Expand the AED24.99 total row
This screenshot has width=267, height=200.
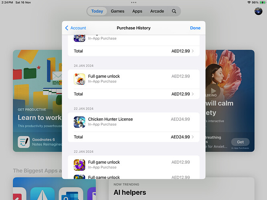coord(133,137)
